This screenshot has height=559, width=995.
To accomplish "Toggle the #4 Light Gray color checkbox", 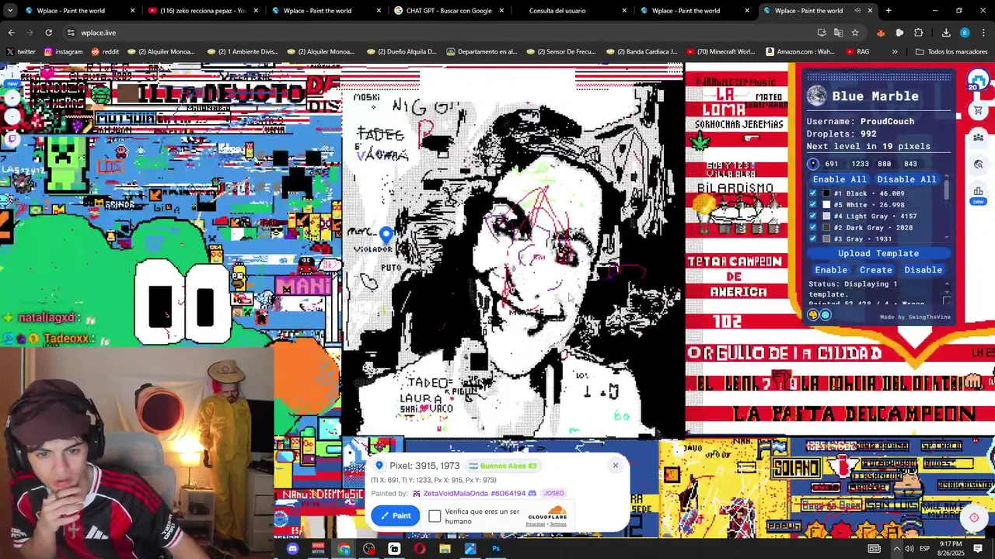I will [813, 216].
